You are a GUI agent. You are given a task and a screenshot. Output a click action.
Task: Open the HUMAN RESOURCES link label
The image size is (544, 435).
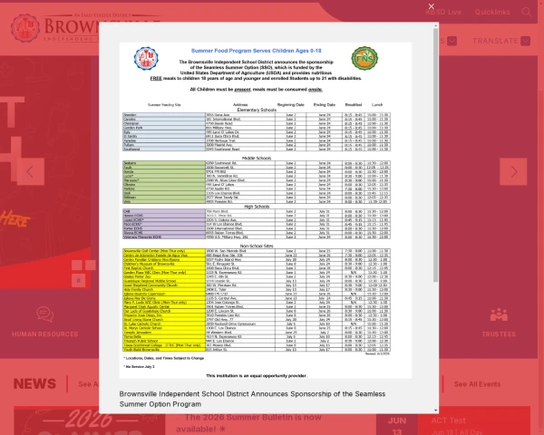[45, 334]
